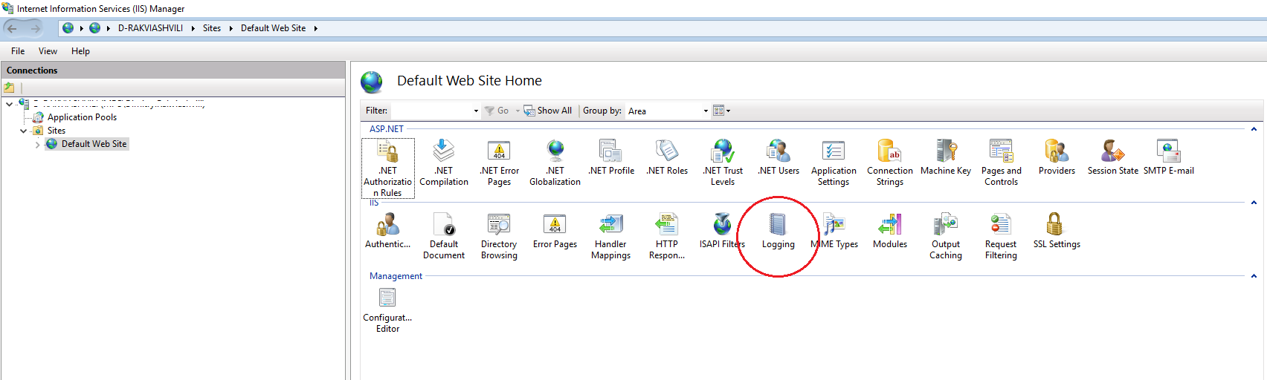Open Modules feature

pos(890,231)
